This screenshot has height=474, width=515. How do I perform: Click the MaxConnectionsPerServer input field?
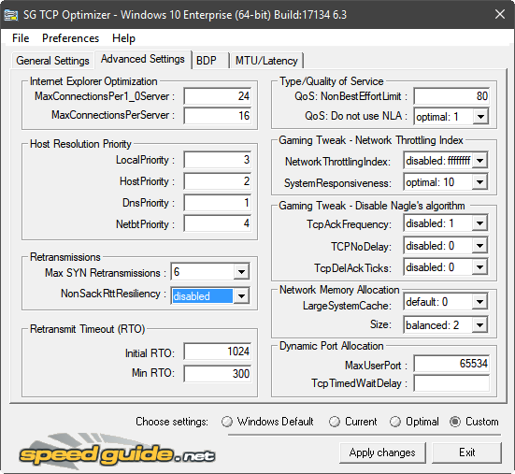(218, 116)
